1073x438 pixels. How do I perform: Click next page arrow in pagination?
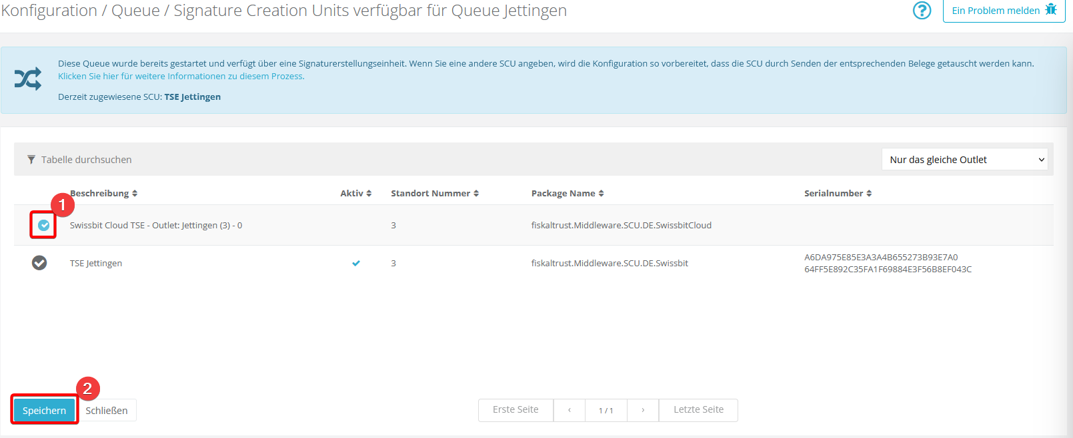pos(643,410)
